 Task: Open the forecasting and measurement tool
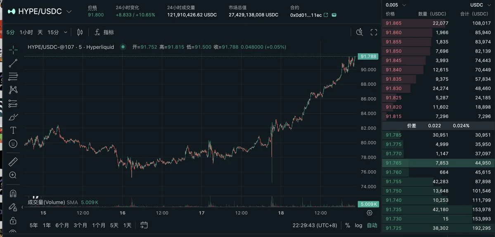click(x=13, y=104)
